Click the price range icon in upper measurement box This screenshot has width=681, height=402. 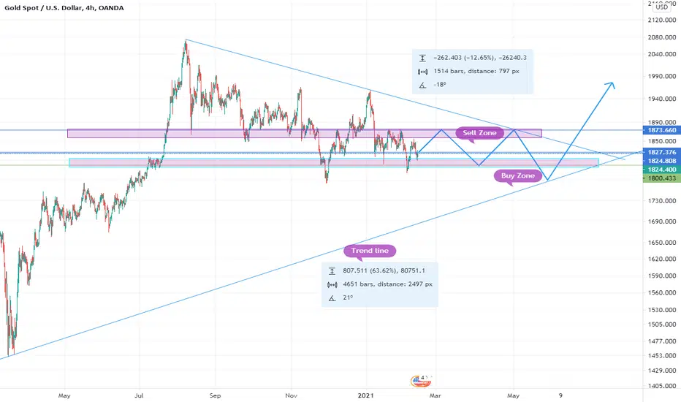(x=422, y=58)
